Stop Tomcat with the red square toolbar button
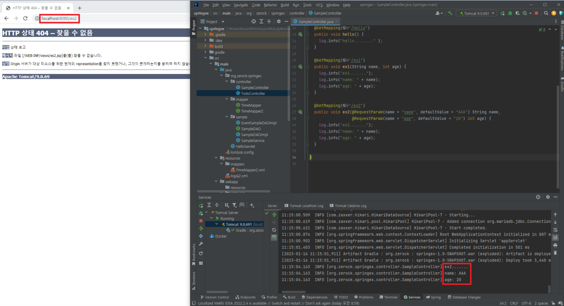The image size is (564, 306). 536,13
